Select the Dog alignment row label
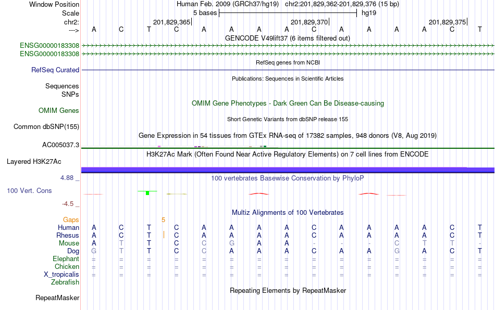Image resolution: width=495 pixels, height=310 pixels. pyautogui.click(x=73, y=251)
